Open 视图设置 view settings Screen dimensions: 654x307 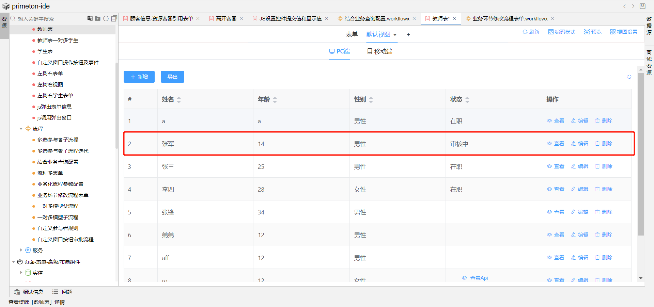[x=624, y=32]
